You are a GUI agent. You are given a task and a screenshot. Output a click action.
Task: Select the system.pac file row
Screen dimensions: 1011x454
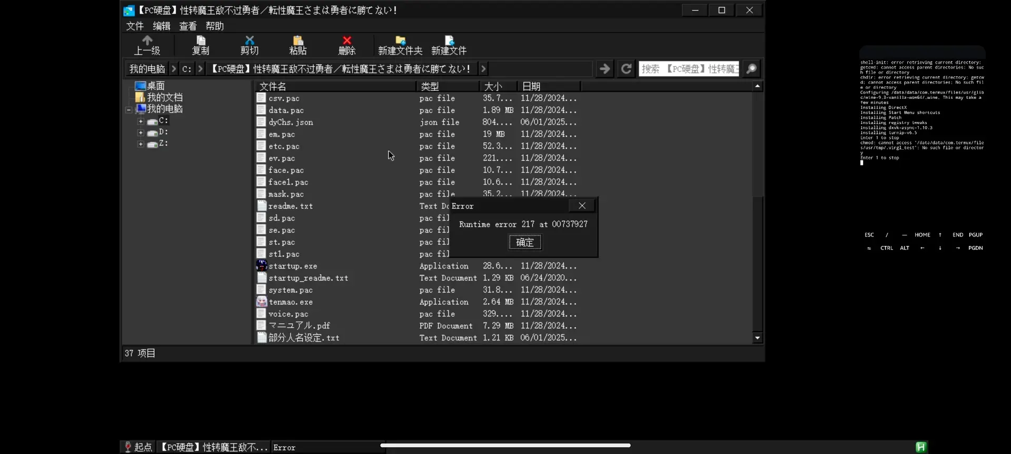(x=417, y=290)
